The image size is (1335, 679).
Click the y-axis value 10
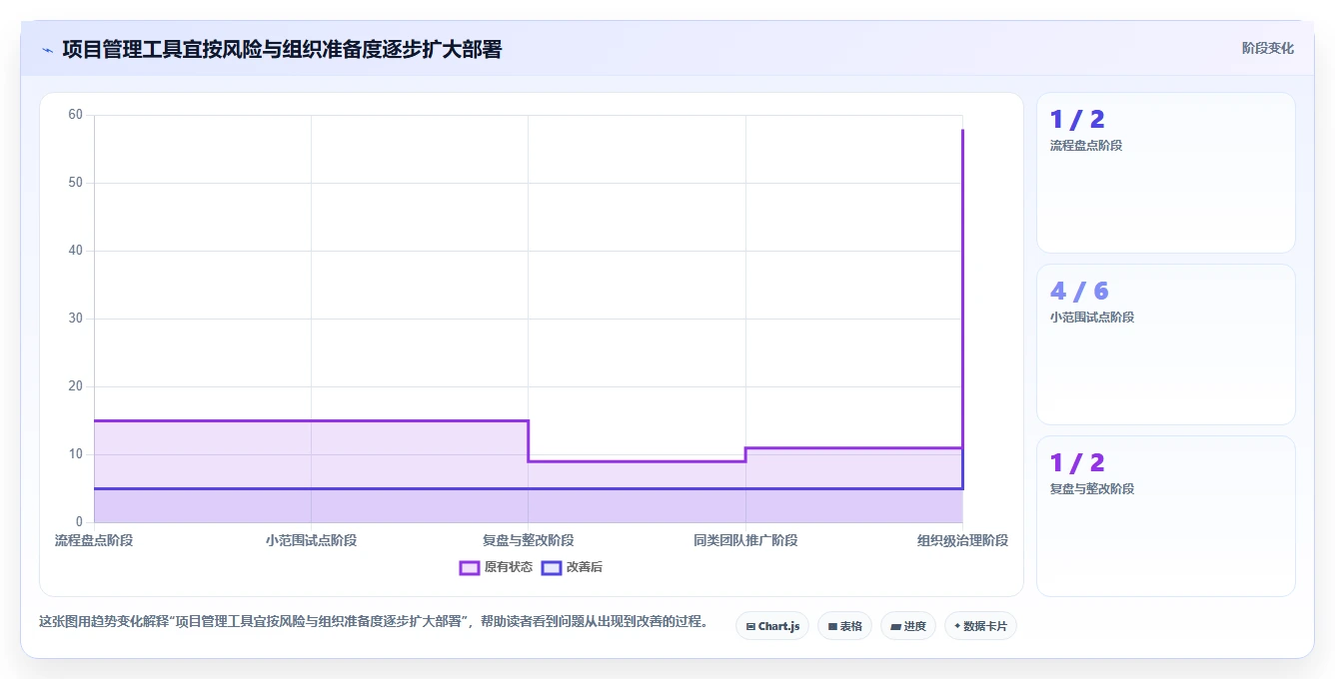click(x=75, y=454)
